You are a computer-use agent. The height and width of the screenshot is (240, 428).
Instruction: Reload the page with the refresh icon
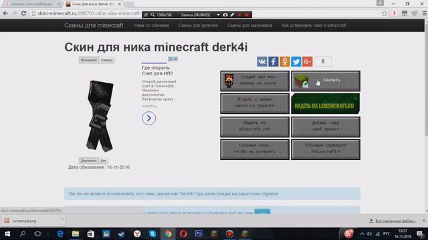pos(24,13)
